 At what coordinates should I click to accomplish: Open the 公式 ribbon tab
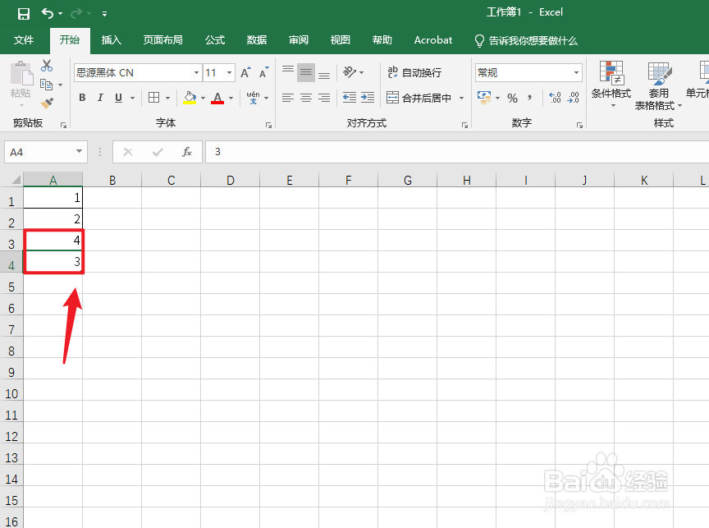point(215,39)
